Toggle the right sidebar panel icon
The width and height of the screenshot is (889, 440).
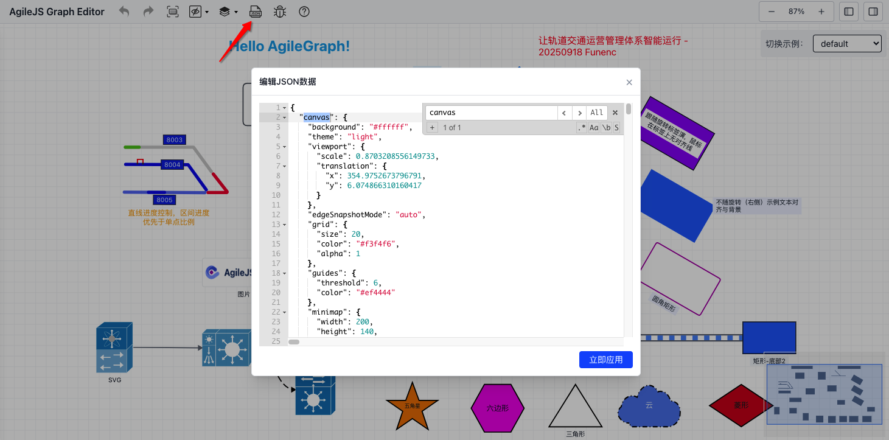(873, 12)
